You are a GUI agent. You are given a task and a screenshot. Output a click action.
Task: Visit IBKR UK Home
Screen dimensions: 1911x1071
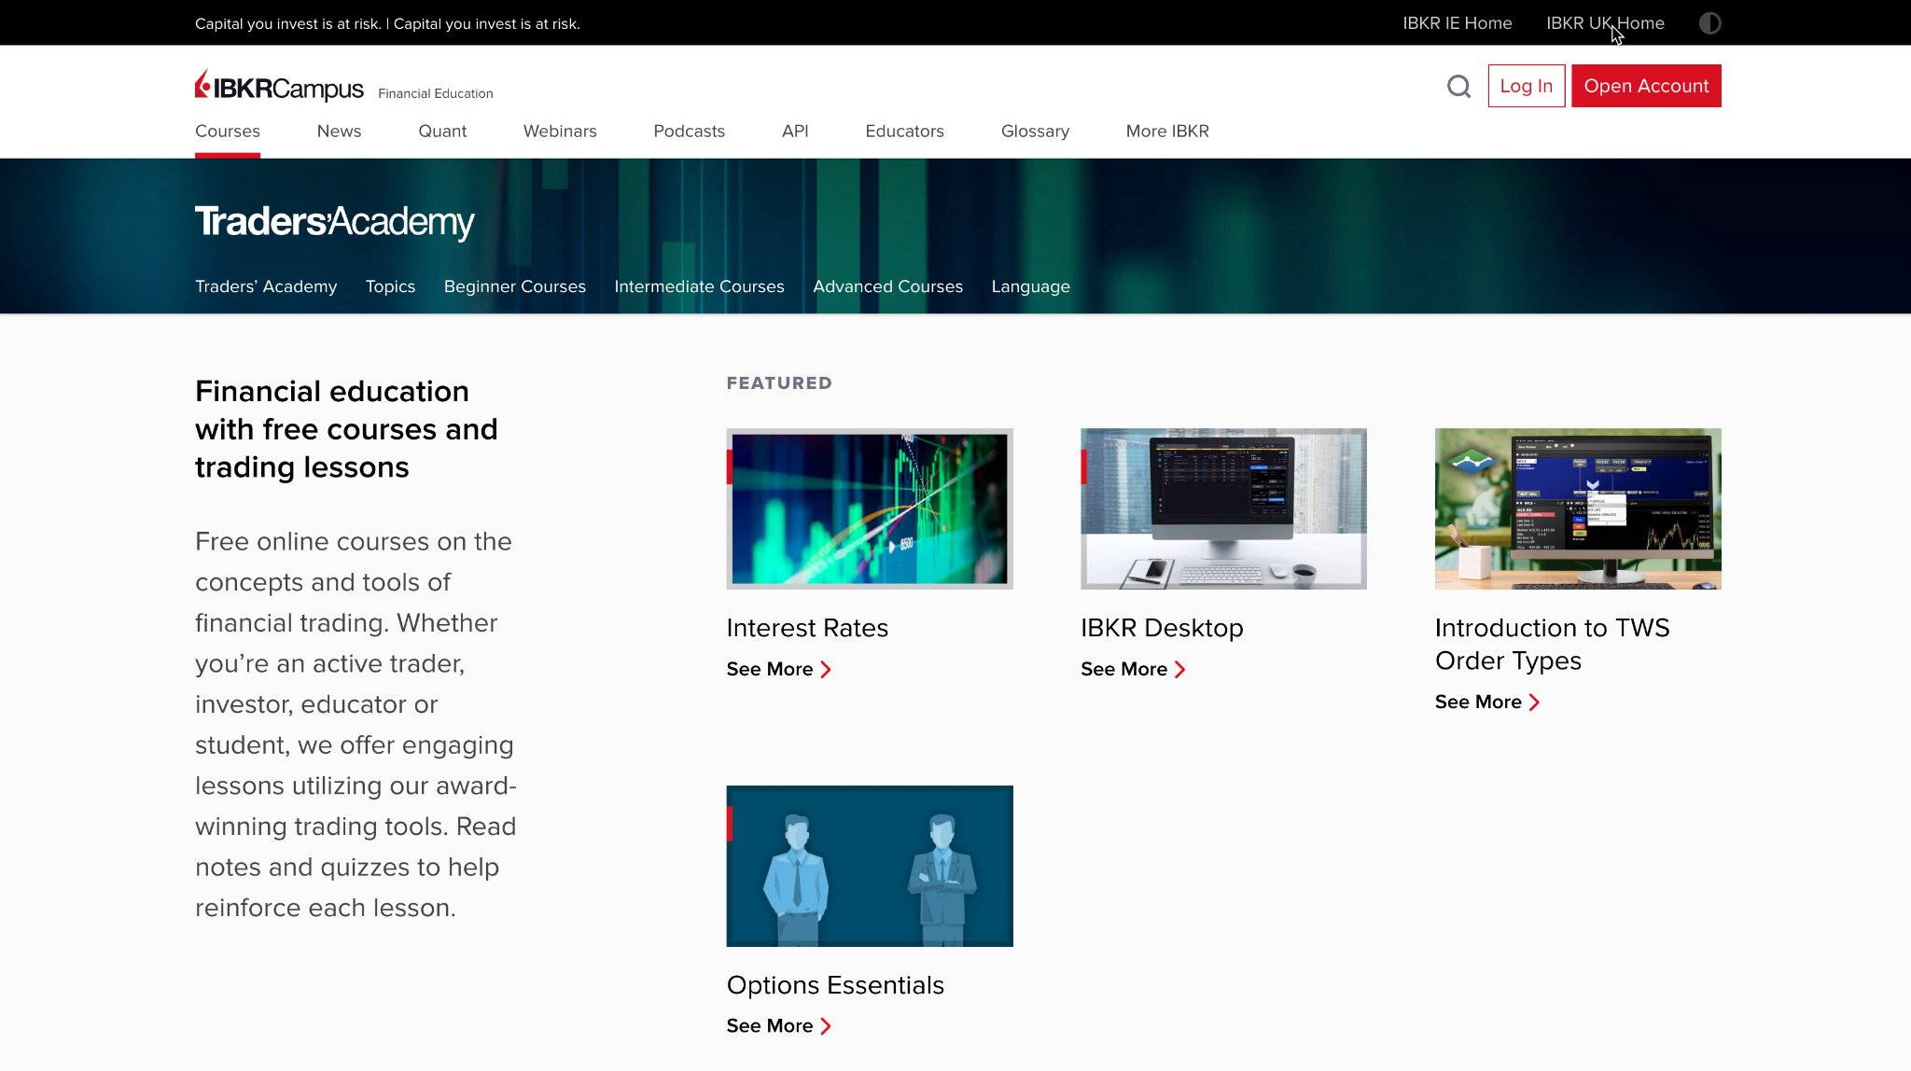pyautogui.click(x=1606, y=22)
